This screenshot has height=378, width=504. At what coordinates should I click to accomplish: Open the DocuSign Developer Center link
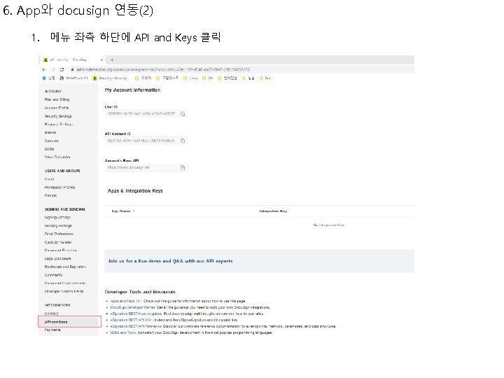pos(133,307)
